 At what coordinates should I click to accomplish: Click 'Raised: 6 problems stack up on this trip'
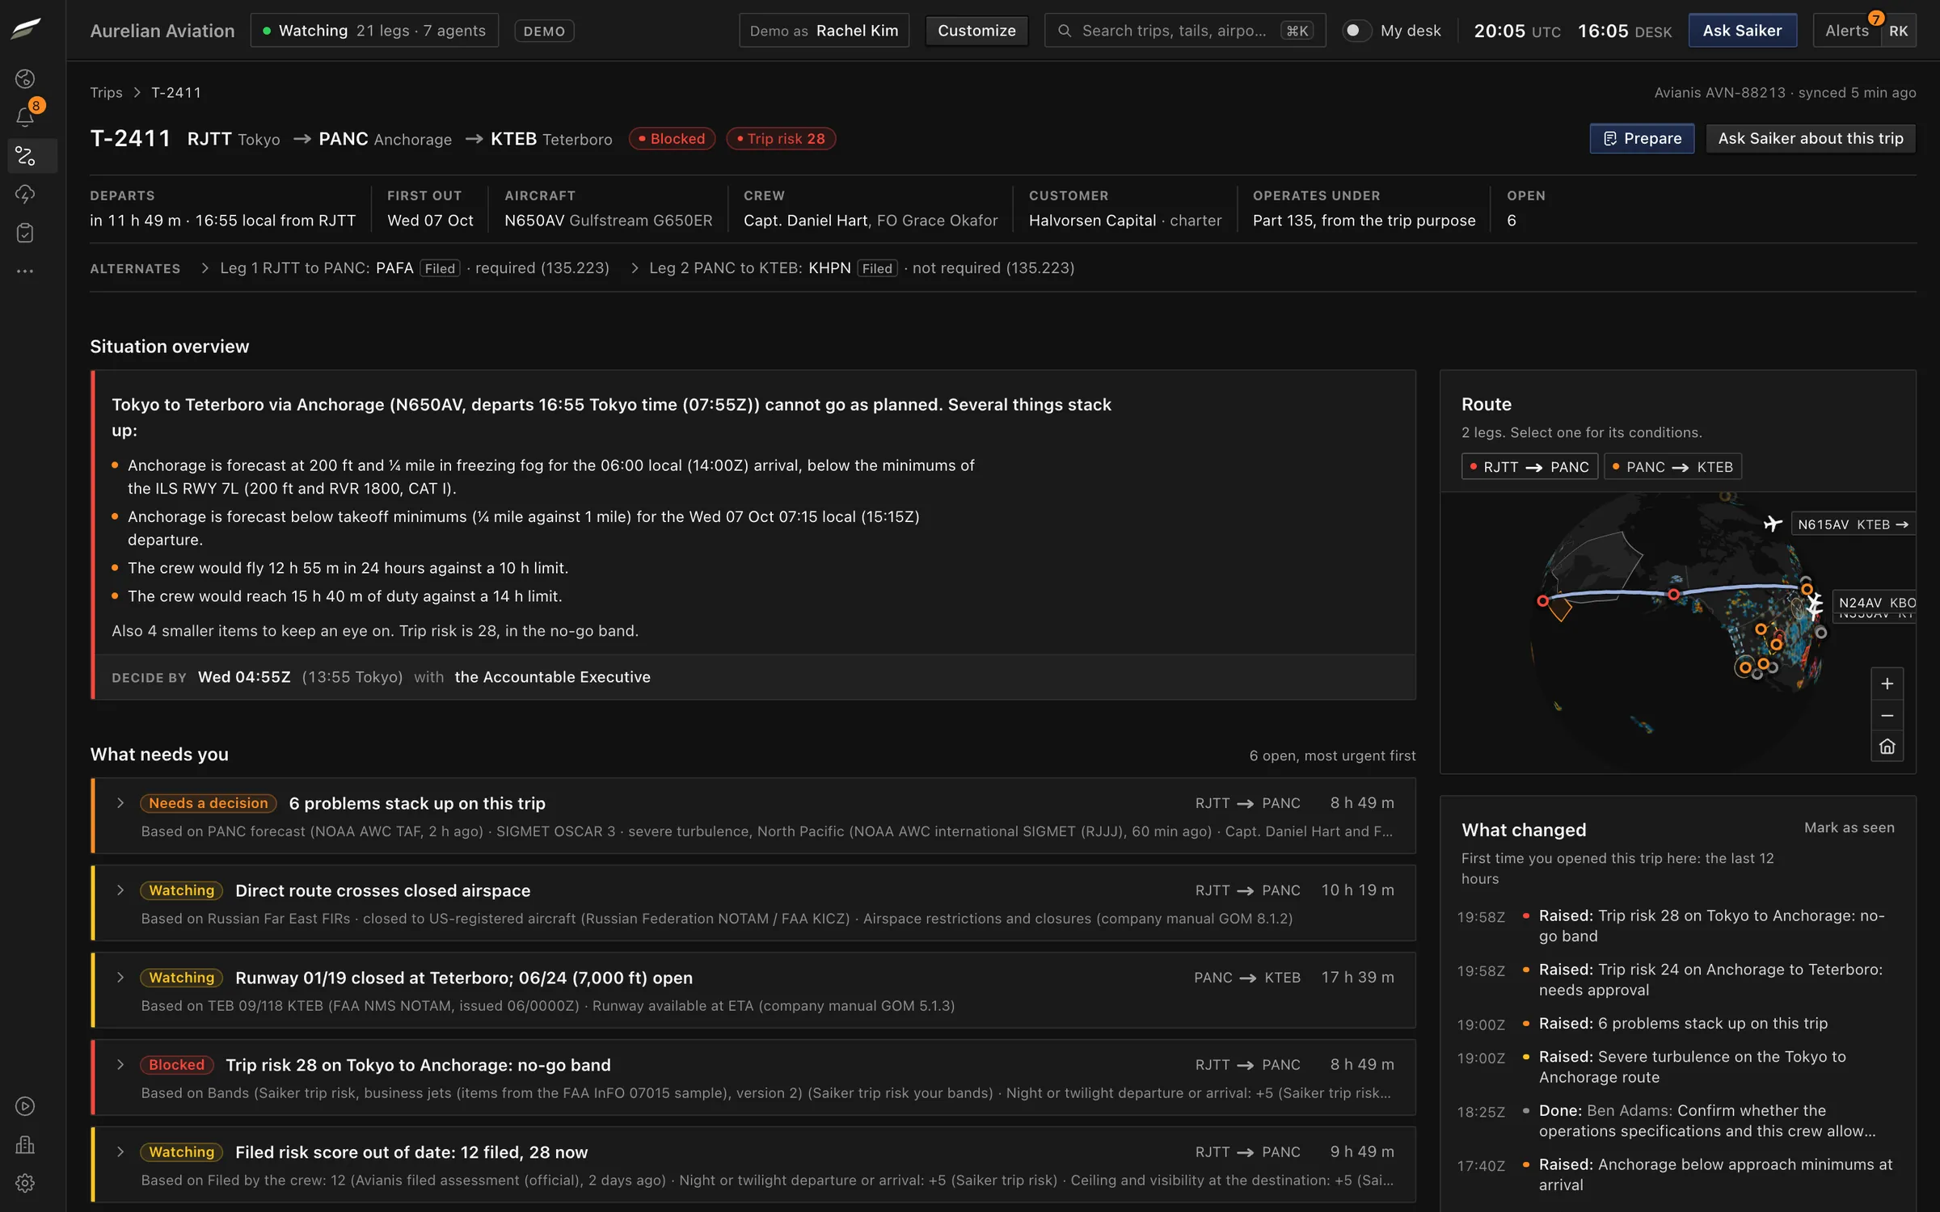(1683, 1024)
